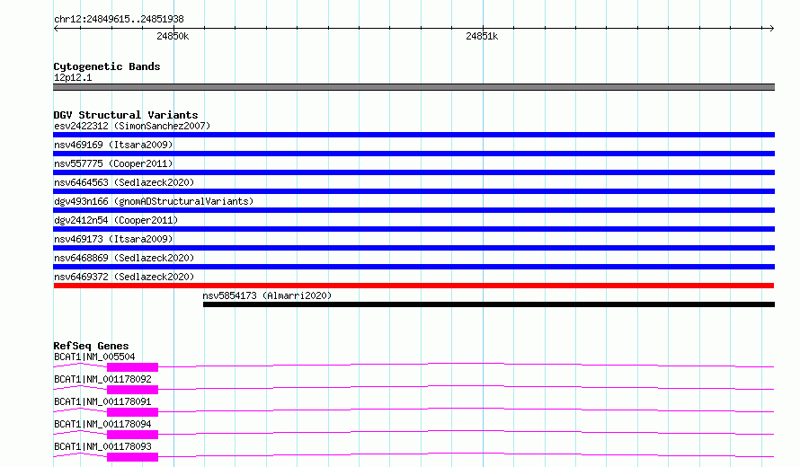Click the blue bar under nsv469173
800x467 pixels.
(413, 248)
